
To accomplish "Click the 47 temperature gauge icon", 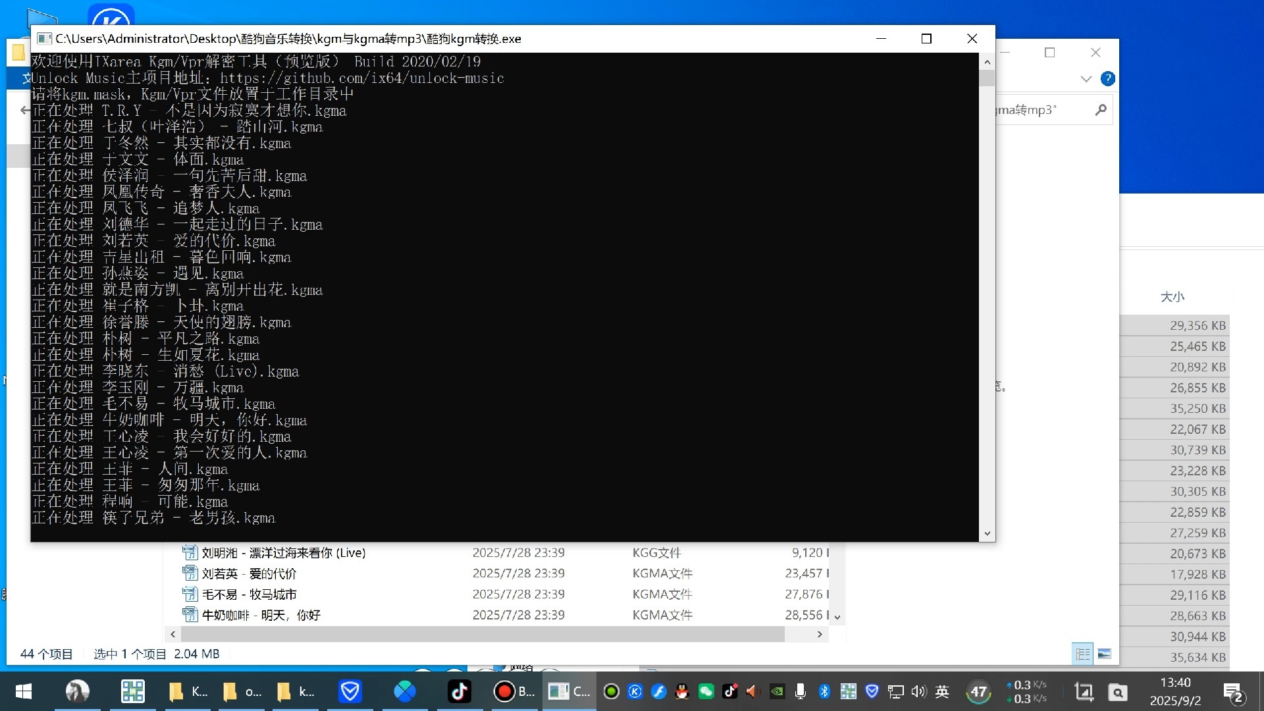I will click(978, 692).
